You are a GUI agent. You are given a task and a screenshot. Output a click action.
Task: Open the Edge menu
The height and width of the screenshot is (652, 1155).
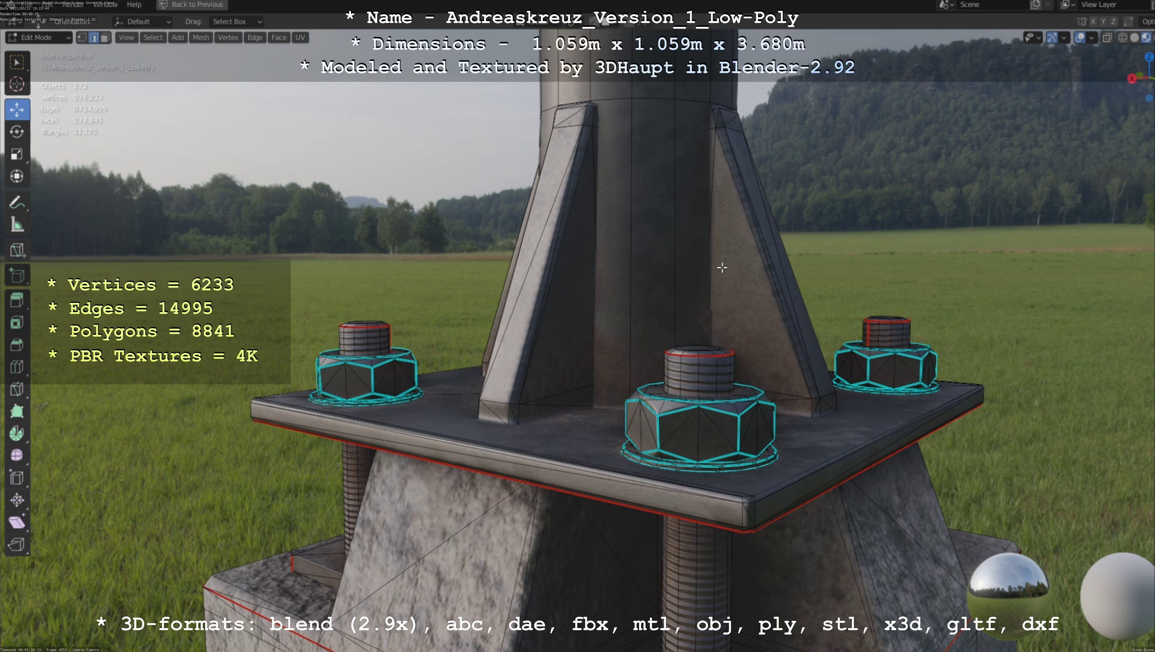[255, 38]
